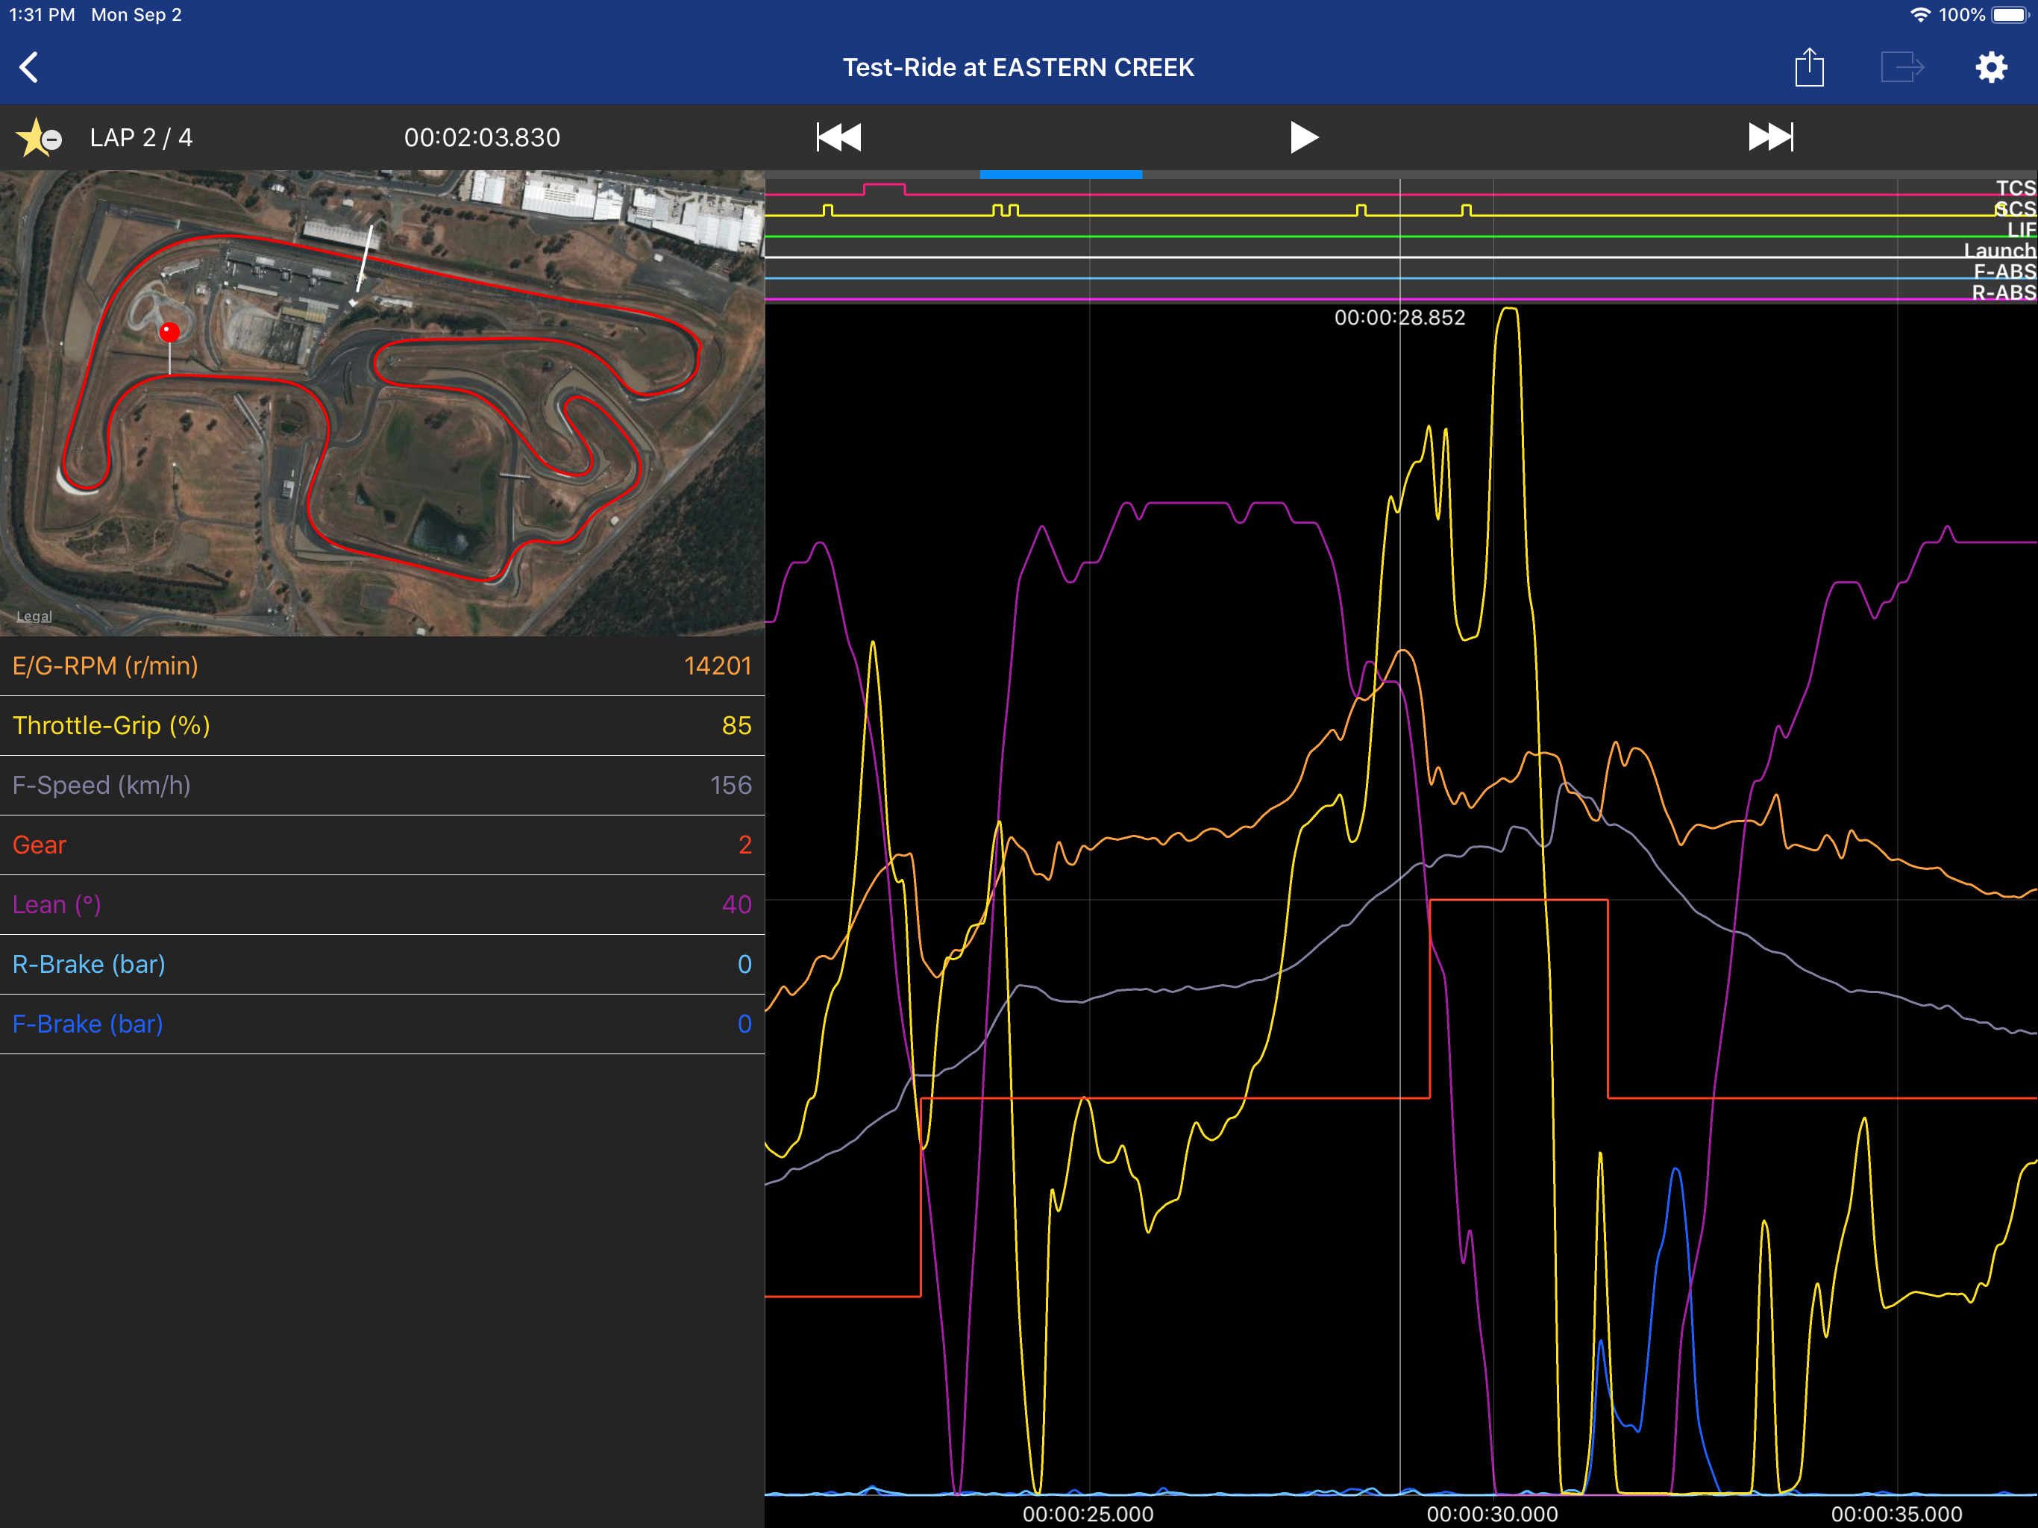The width and height of the screenshot is (2038, 1528).
Task: Click the 00:00:28.852 cursor timestamp
Action: [1399, 318]
